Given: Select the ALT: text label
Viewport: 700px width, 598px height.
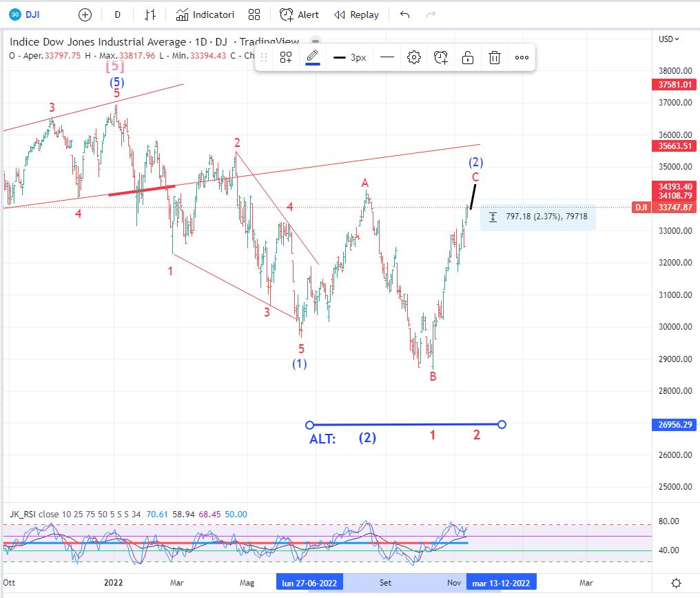Looking at the screenshot, I should tap(322, 439).
